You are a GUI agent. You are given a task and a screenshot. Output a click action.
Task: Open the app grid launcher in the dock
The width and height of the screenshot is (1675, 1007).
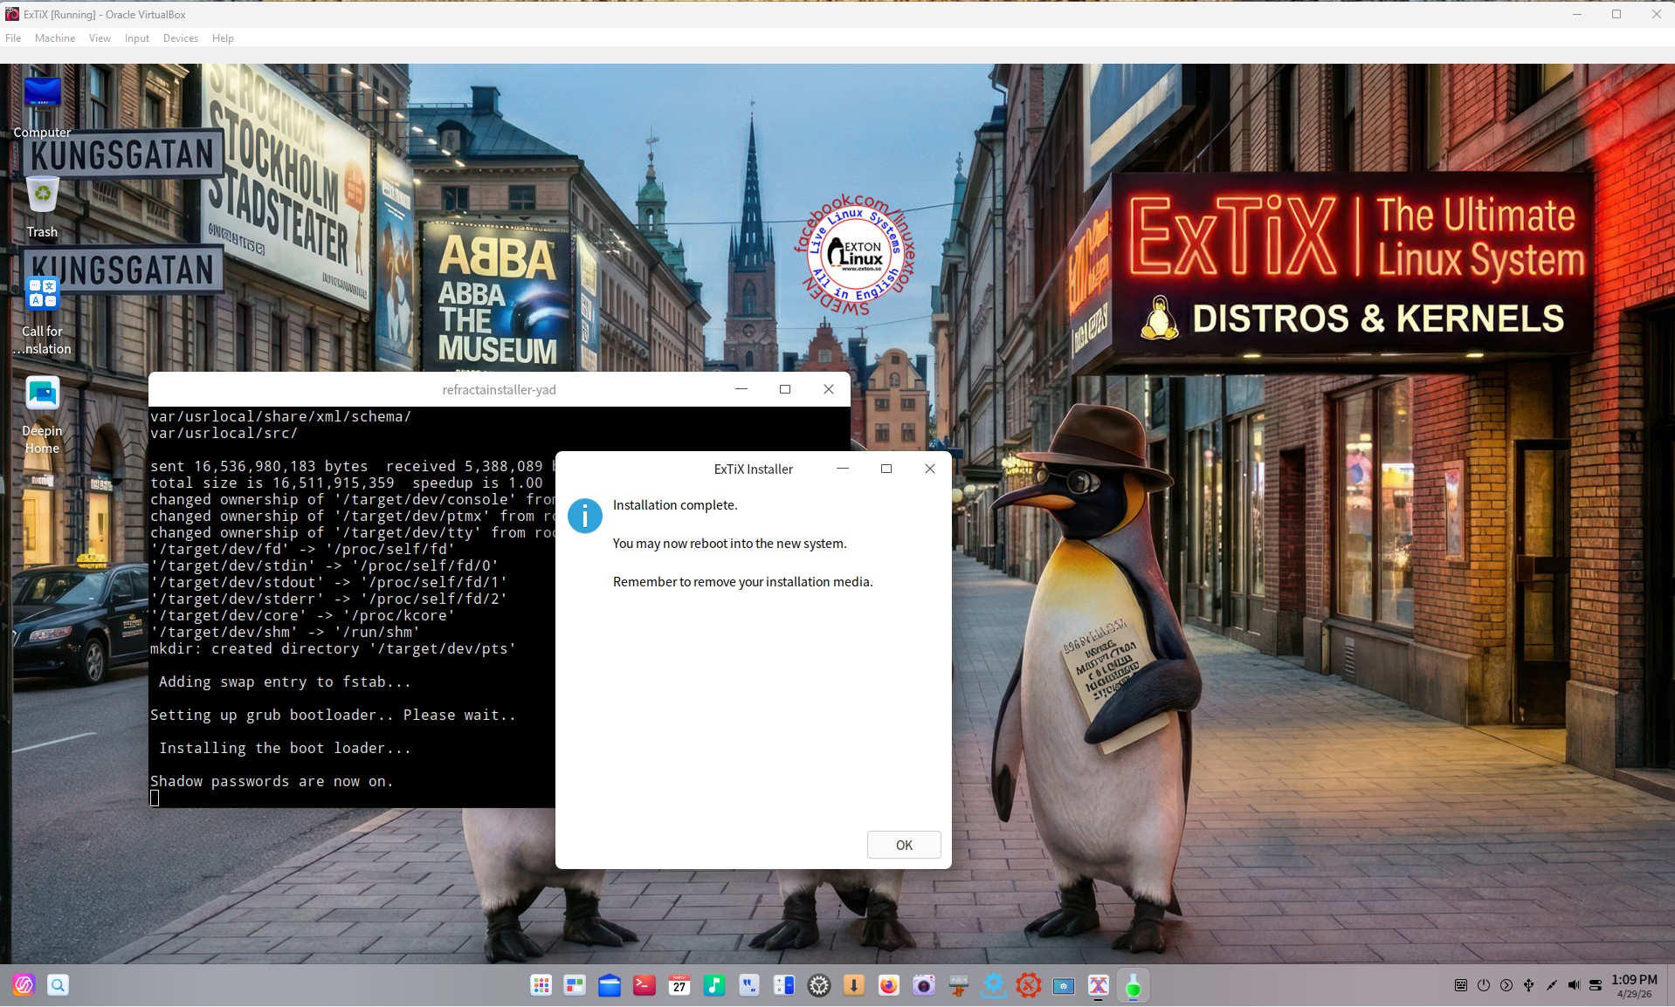[x=541, y=986]
